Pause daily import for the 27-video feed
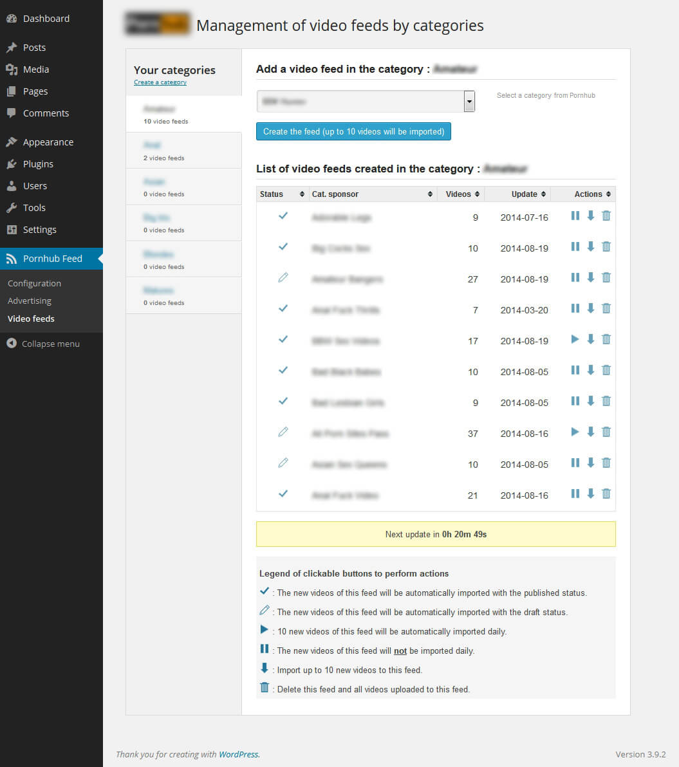Screen dimensions: 679x767 pyautogui.click(x=575, y=277)
